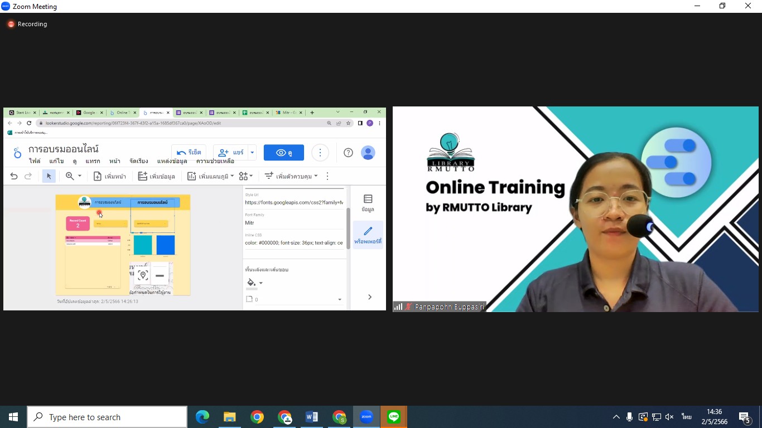This screenshot has height=428, width=762.
Task: Open the Google account avatar in Looker Studio
Action: 368,153
